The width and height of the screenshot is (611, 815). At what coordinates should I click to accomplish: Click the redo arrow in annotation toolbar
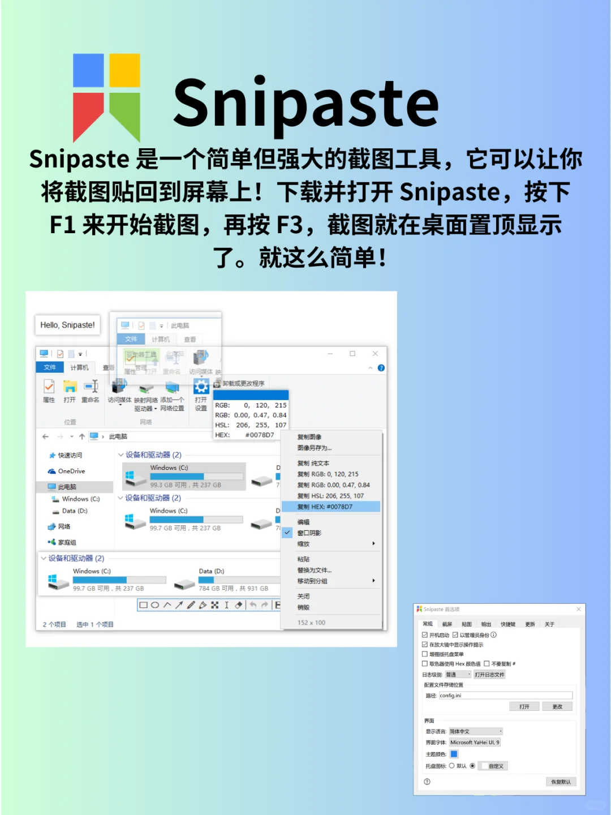pos(265,605)
